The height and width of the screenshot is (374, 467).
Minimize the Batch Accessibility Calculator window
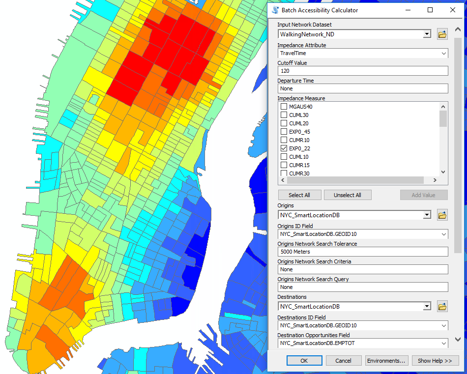[408, 10]
